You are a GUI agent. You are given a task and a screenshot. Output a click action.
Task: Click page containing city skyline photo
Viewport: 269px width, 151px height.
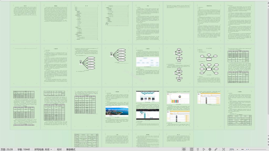(117, 109)
